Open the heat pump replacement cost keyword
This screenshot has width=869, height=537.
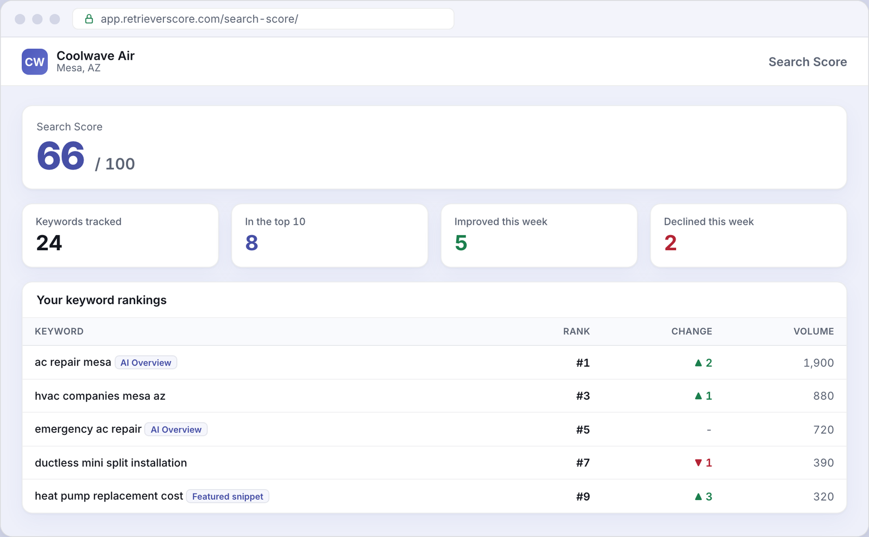(x=109, y=496)
